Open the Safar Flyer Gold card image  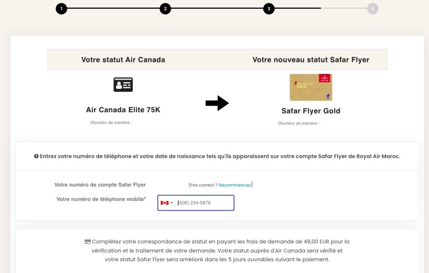[x=310, y=87]
